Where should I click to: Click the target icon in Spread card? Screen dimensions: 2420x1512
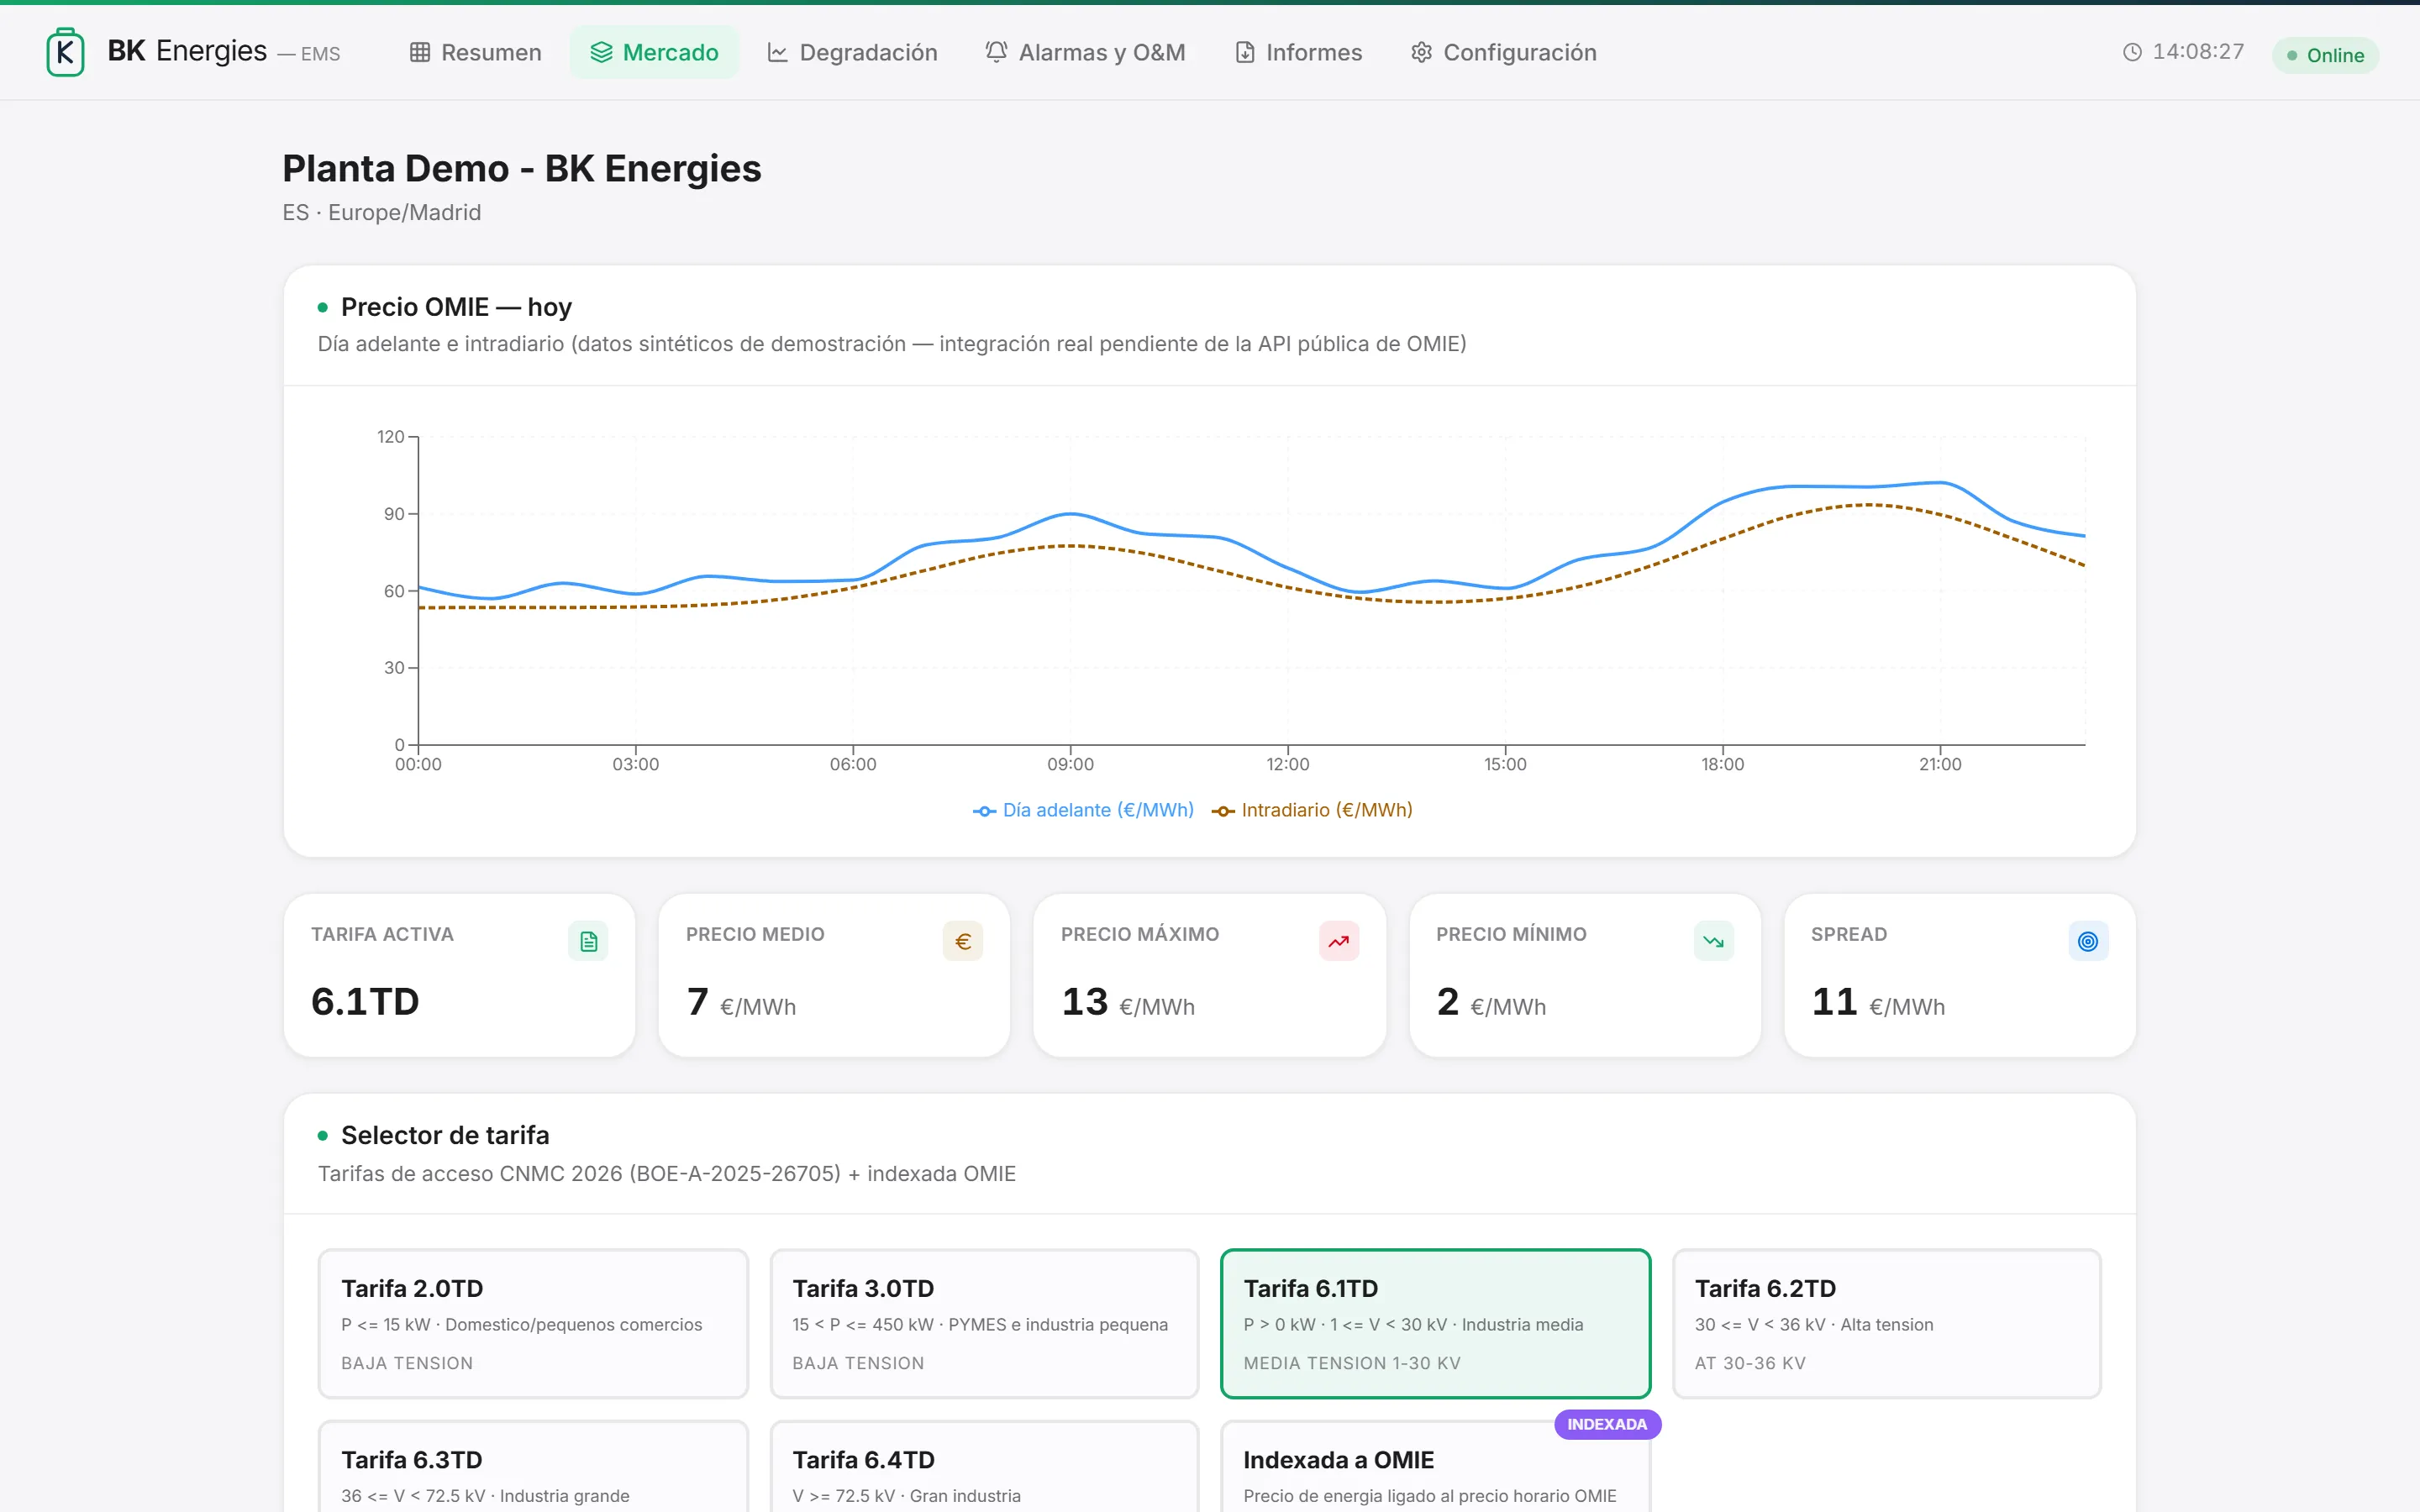[2088, 941]
